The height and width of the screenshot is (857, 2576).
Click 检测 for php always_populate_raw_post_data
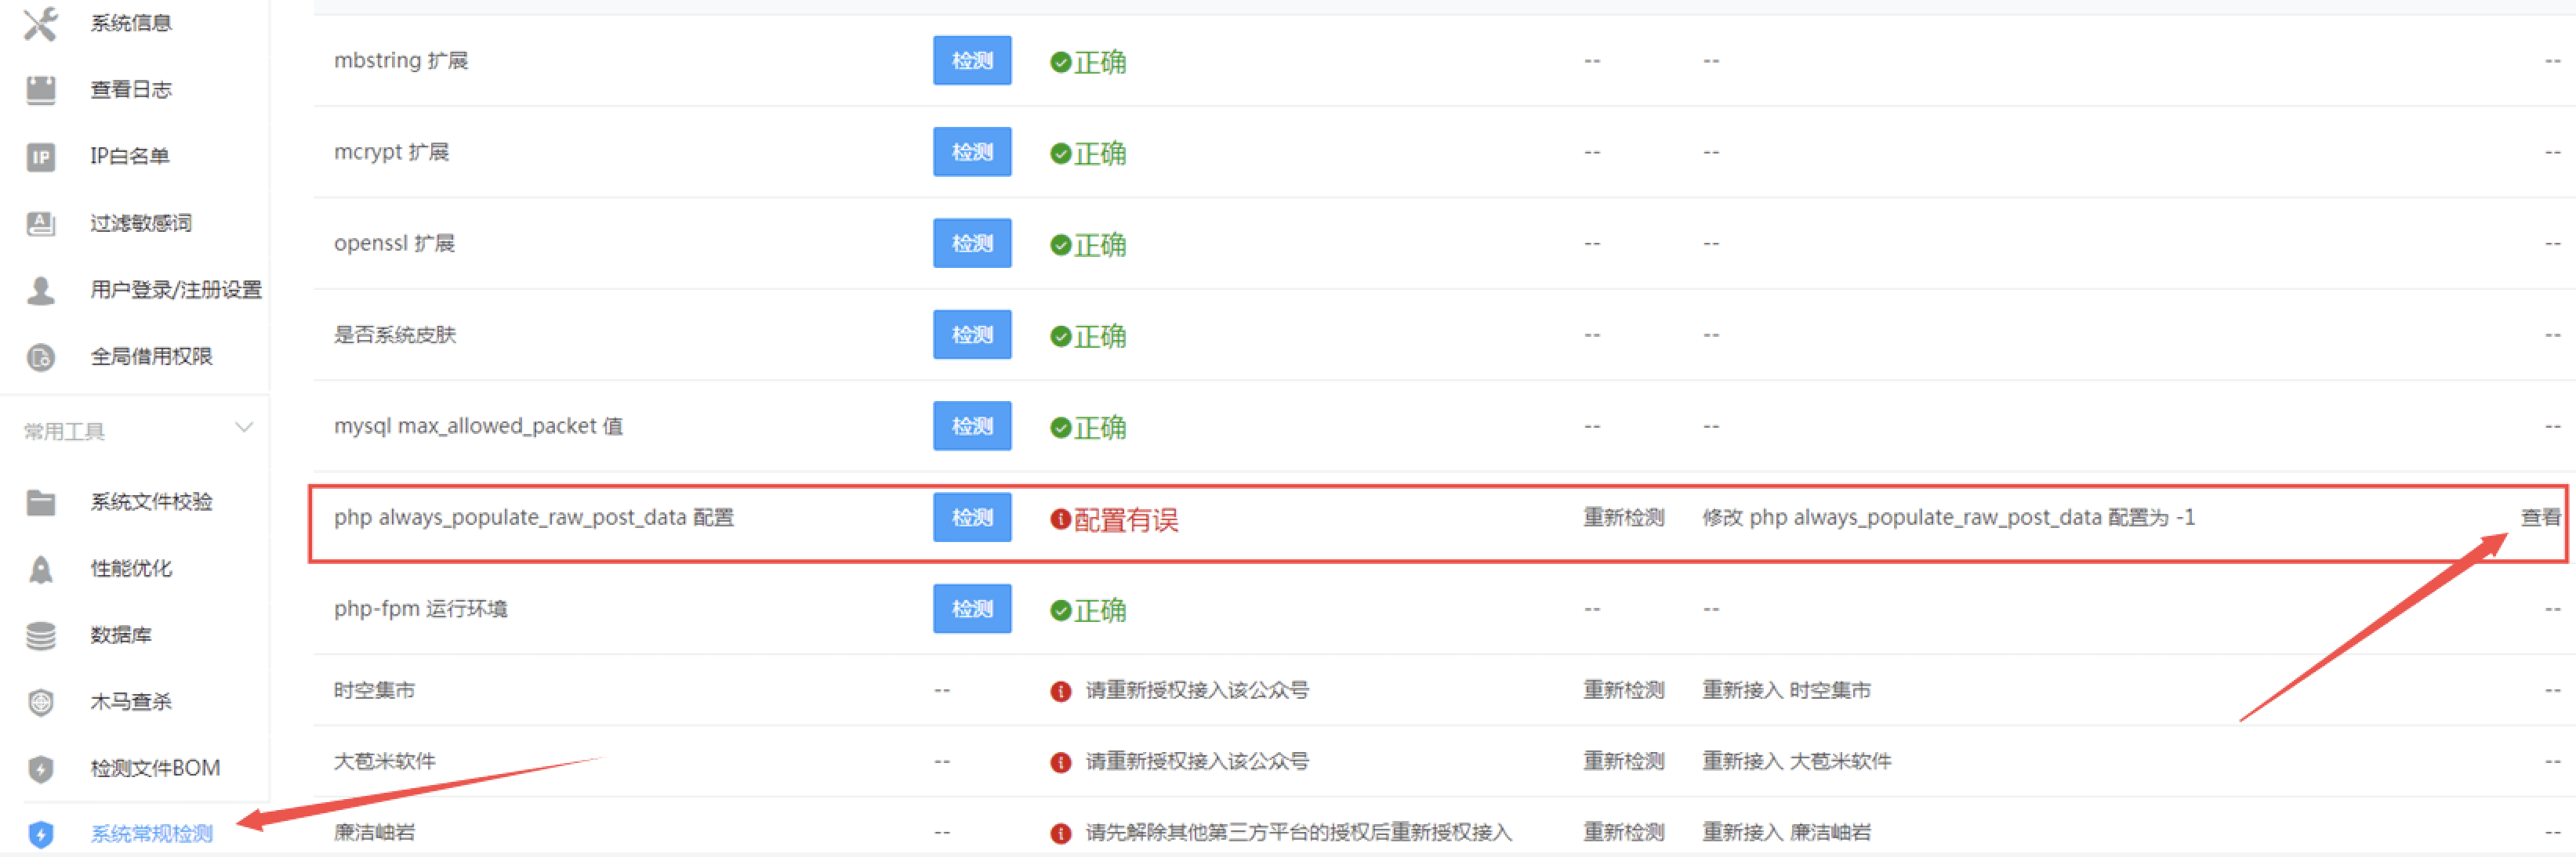coord(971,517)
